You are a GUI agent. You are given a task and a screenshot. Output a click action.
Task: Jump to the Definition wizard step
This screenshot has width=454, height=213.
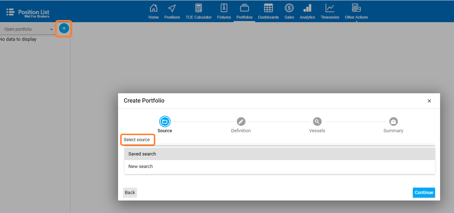click(241, 122)
